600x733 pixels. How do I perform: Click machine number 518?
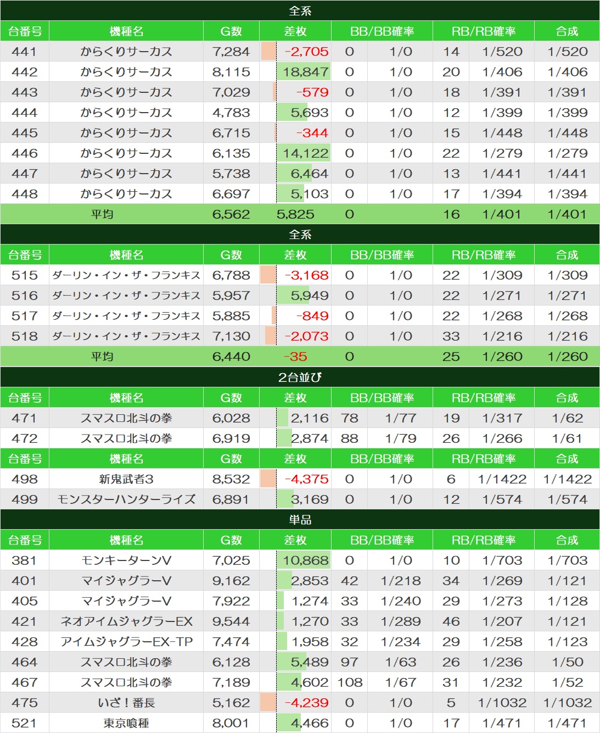[x=25, y=336]
